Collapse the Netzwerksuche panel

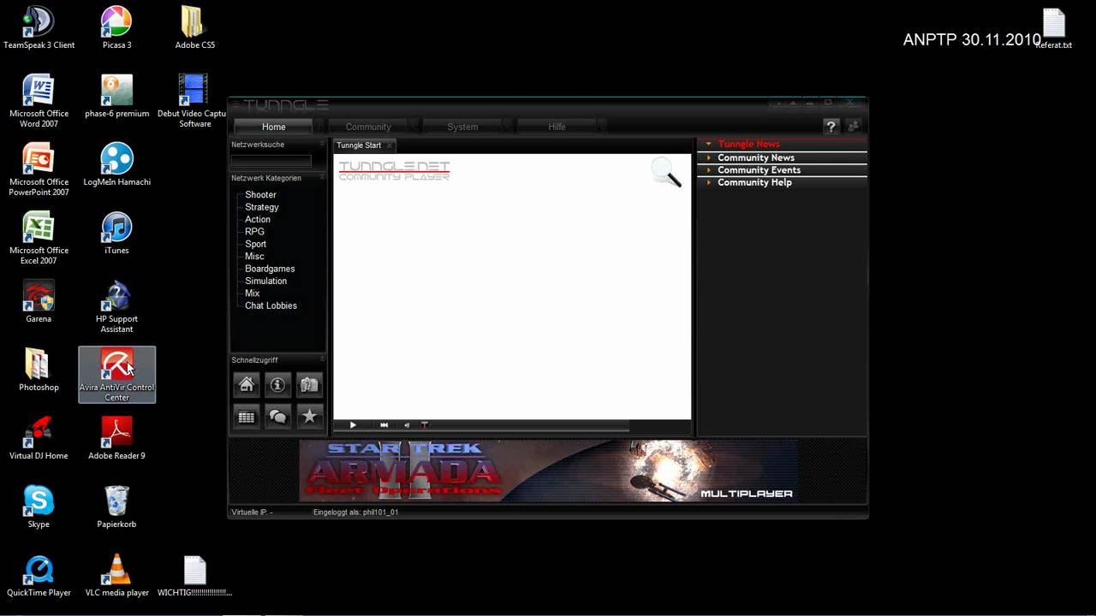[x=323, y=144]
